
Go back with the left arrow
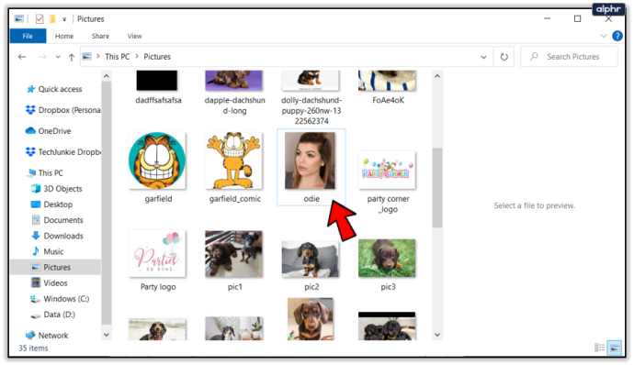[22, 57]
